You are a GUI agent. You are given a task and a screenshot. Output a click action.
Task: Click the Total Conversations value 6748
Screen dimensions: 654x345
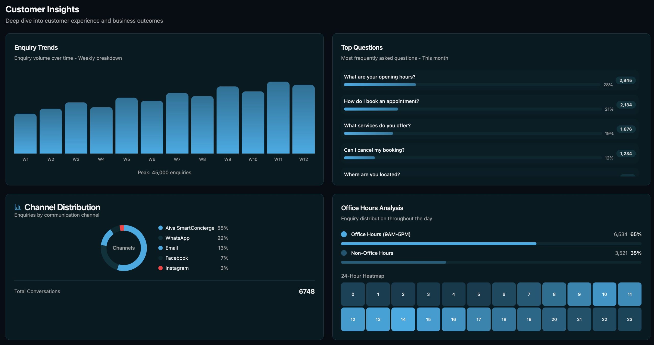(x=307, y=291)
